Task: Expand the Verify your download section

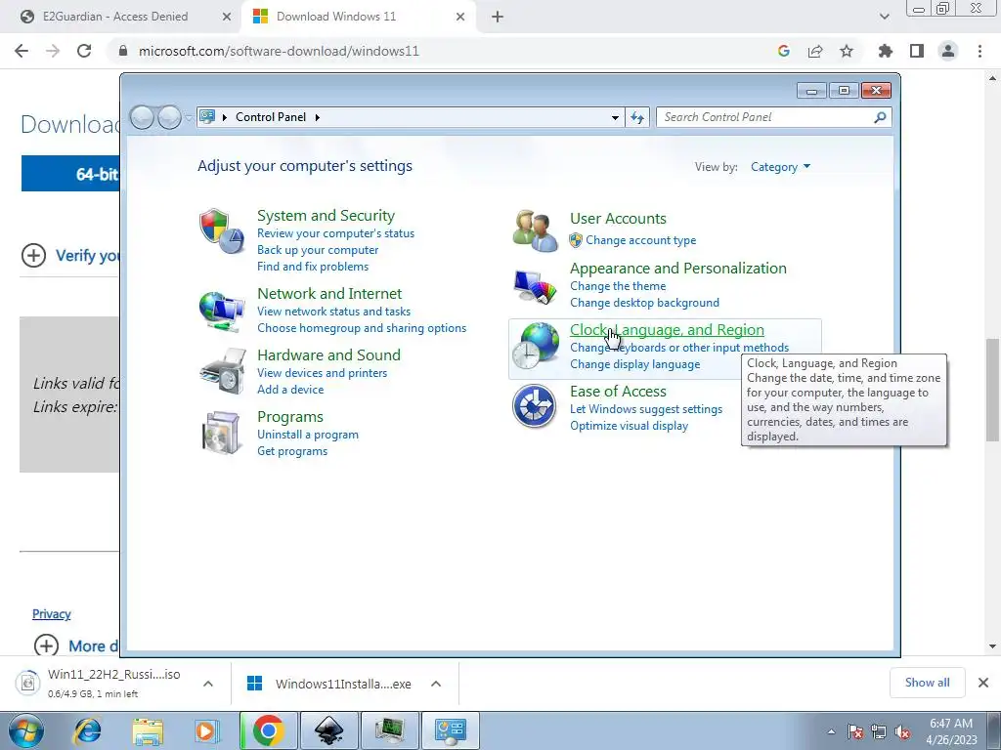Action: [34, 256]
